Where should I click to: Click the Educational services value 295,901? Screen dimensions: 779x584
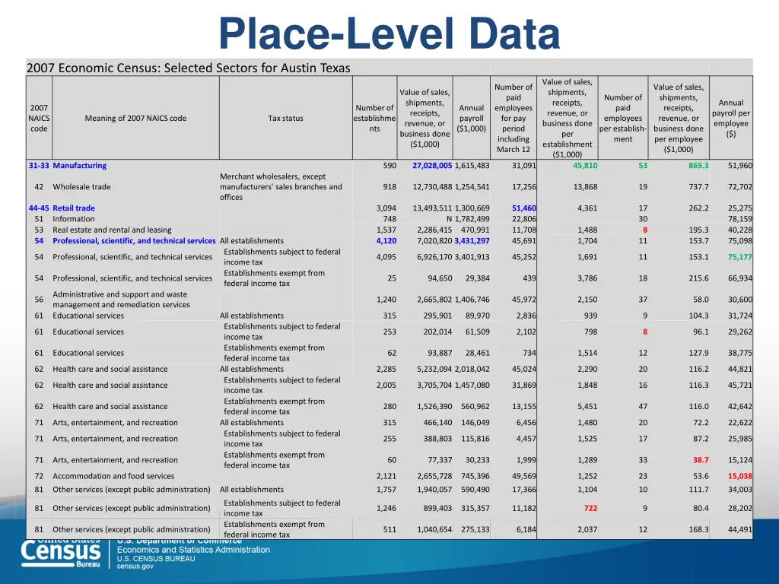pyautogui.click(x=437, y=316)
